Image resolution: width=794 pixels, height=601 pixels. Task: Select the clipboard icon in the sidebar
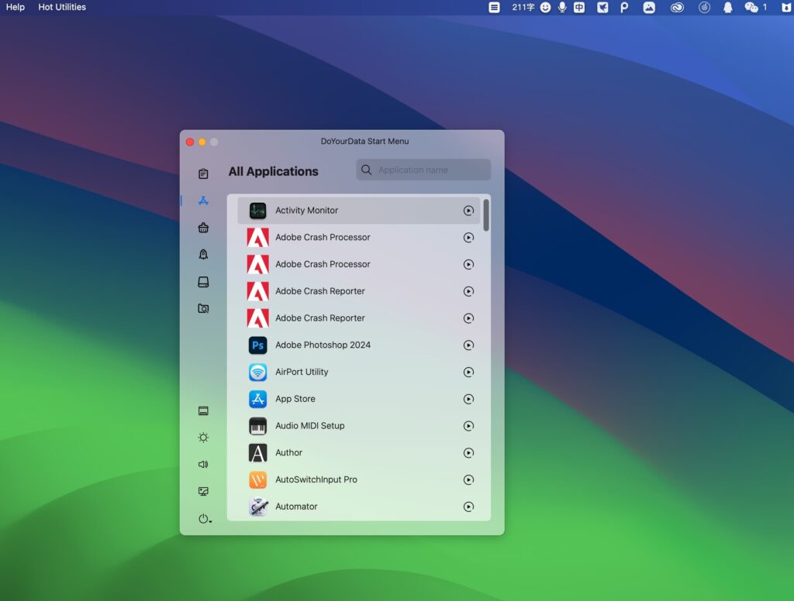[x=202, y=173]
